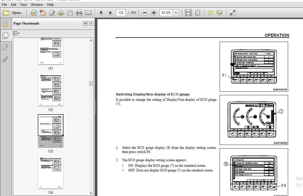Click figure label 9JH16019
303x196 pixels.
click(x=280, y=89)
